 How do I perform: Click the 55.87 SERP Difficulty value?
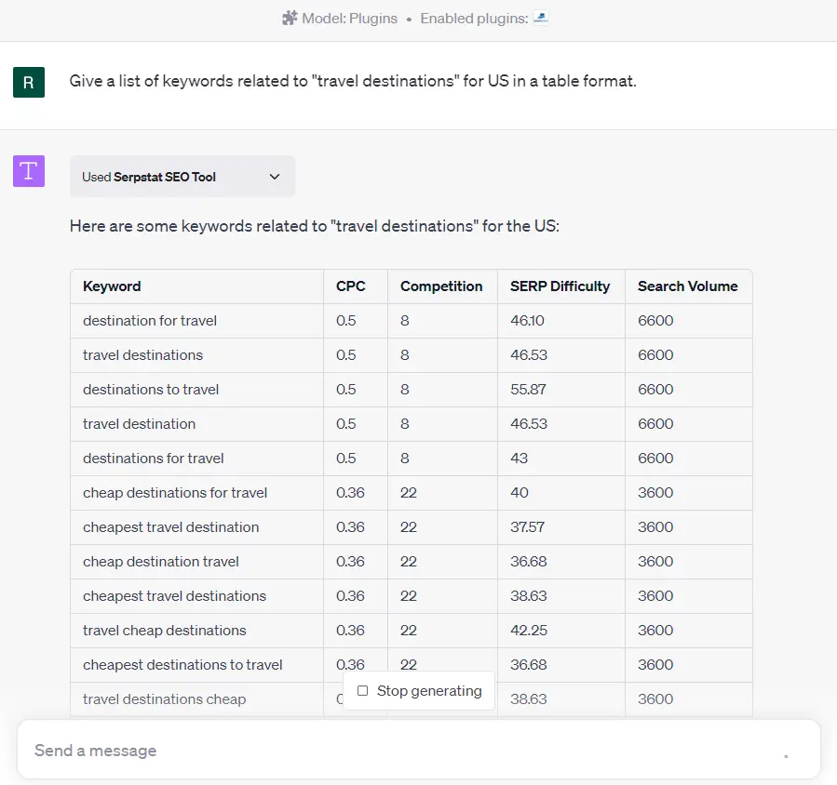[529, 390]
